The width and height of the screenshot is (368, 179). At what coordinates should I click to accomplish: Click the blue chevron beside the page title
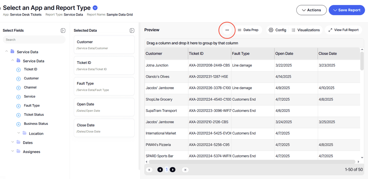(x=95, y=8)
